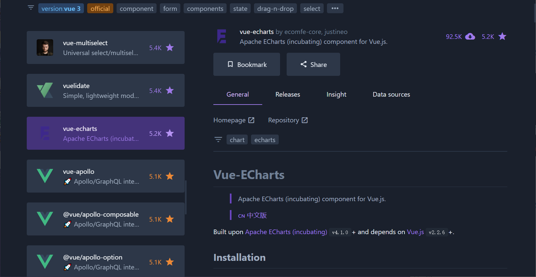Click the 5.2K stars count in header
Viewport: 536px width, 277px height.
tap(488, 37)
